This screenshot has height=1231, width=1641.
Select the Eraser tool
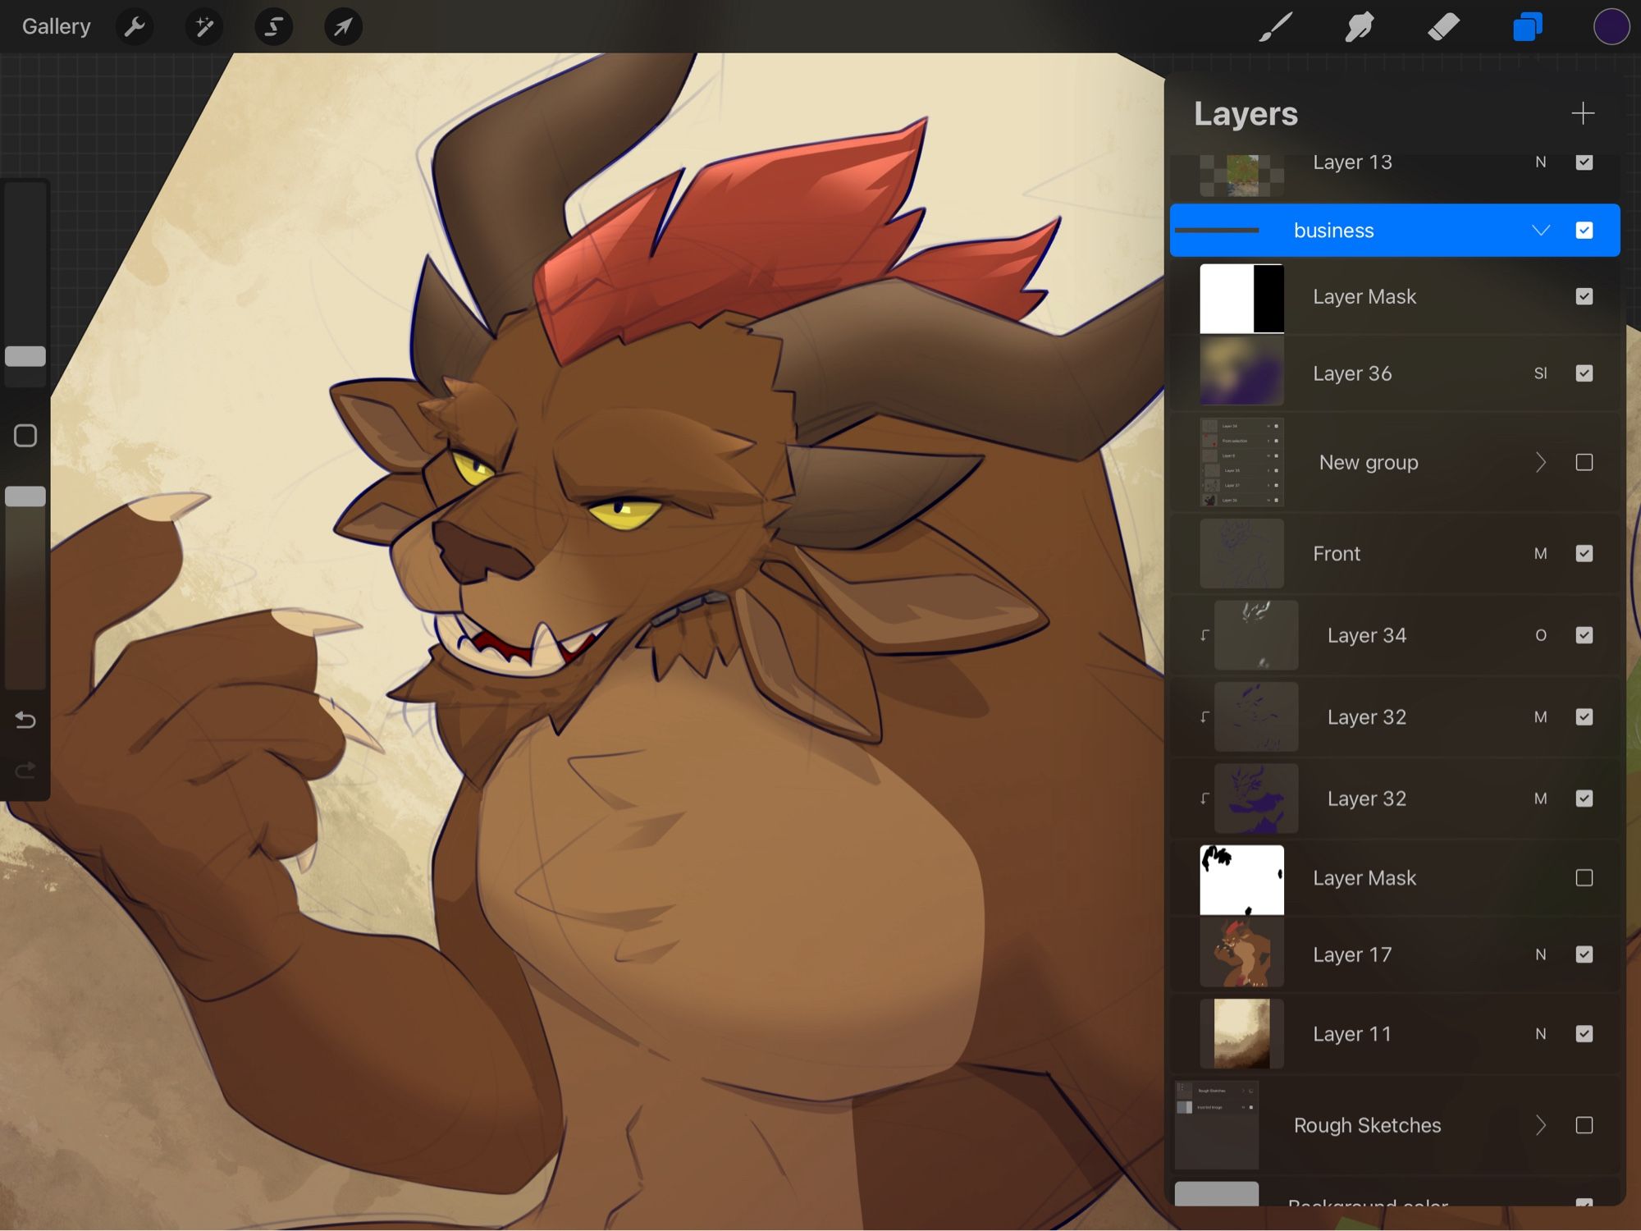(x=1443, y=27)
